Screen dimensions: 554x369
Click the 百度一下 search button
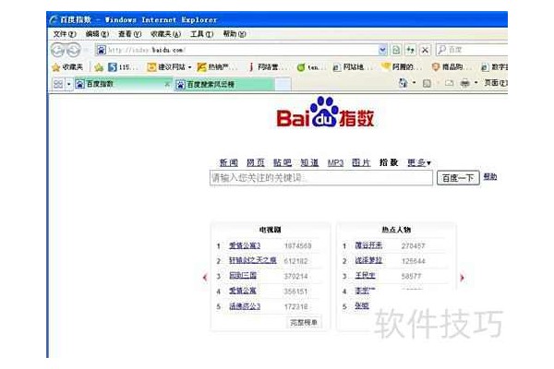point(458,178)
